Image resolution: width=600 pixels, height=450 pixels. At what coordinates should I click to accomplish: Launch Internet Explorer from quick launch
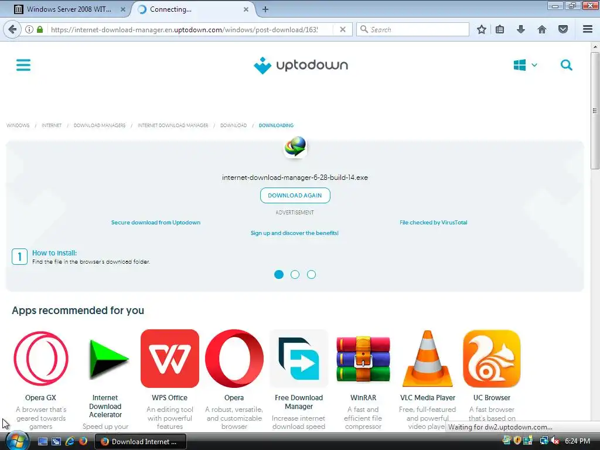coord(70,441)
